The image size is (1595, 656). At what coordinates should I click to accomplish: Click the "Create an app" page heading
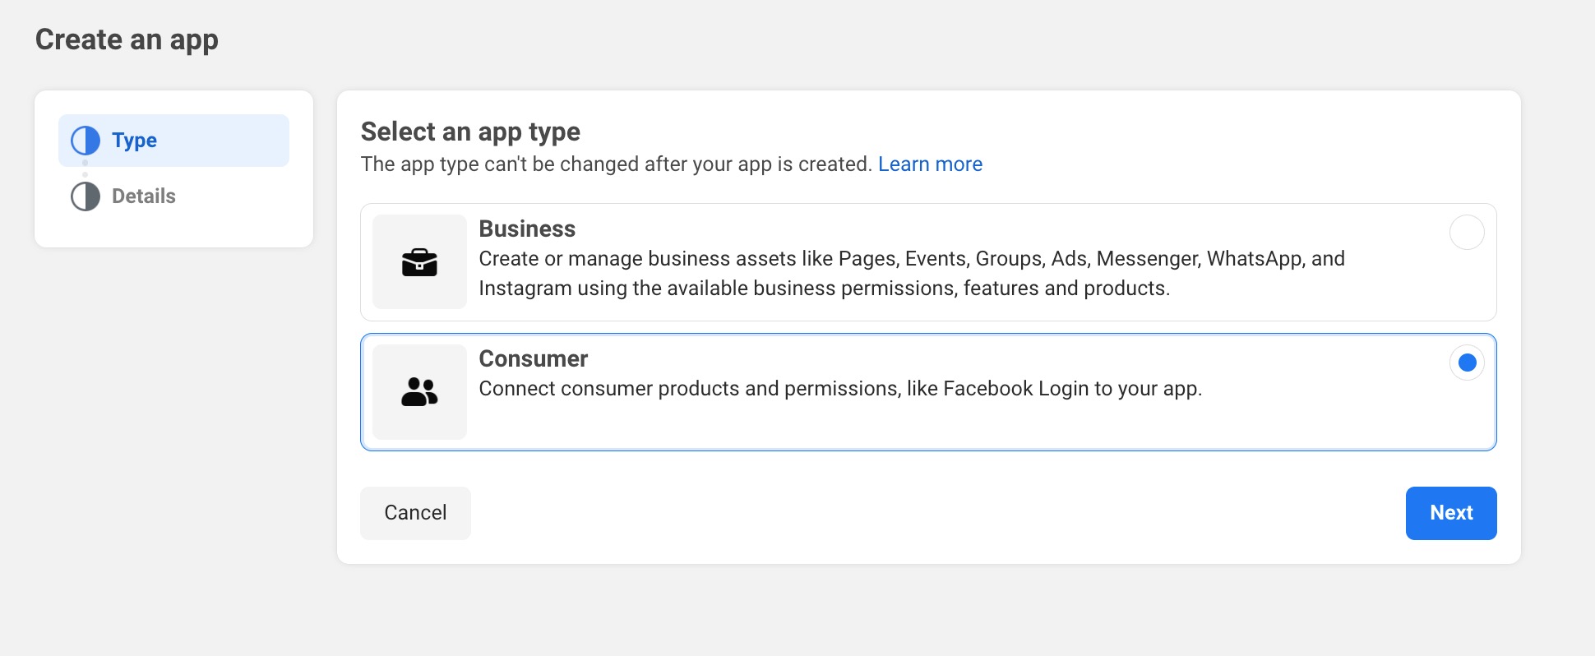point(127,39)
